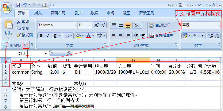Apply accounting number format icon
223x111 pixels.
tap(185, 36)
